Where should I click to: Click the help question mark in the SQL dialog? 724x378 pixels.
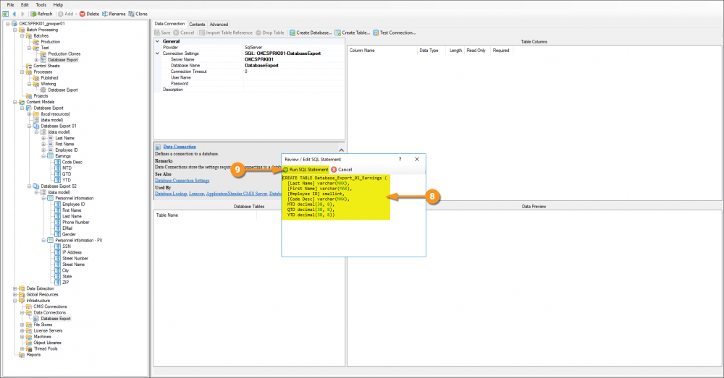coord(400,159)
